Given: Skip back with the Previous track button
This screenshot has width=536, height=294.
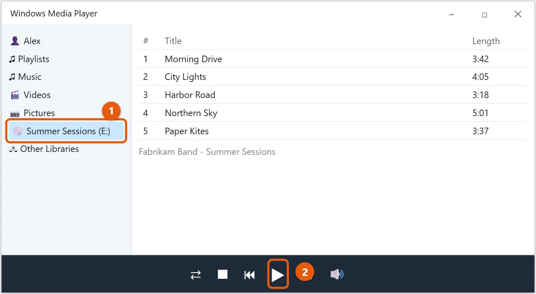Looking at the screenshot, I should coord(250,275).
